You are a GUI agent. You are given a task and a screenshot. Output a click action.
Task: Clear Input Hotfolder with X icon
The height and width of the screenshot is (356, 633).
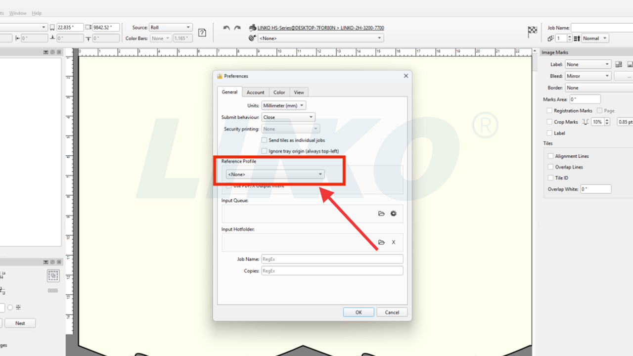click(x=394, y=242)
